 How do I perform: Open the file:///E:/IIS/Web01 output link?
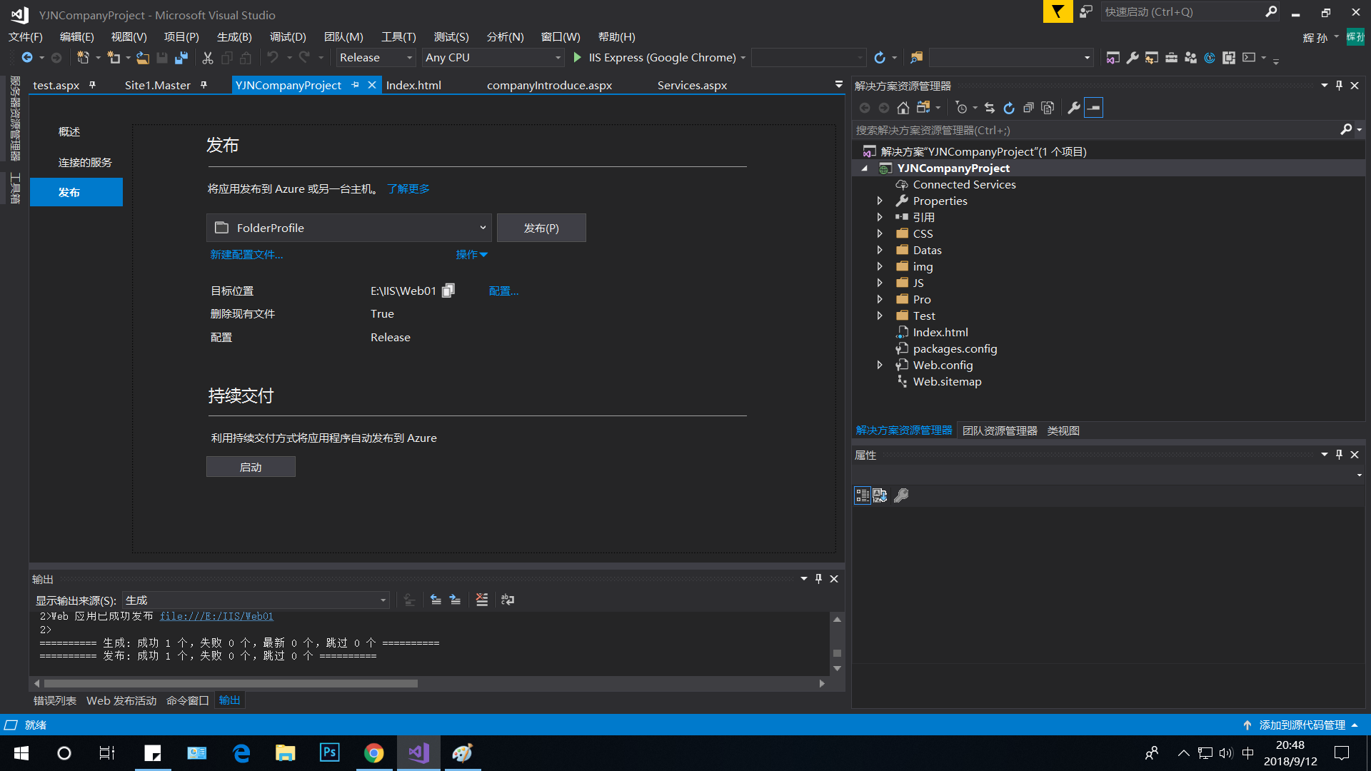click(x=216, y=617)
